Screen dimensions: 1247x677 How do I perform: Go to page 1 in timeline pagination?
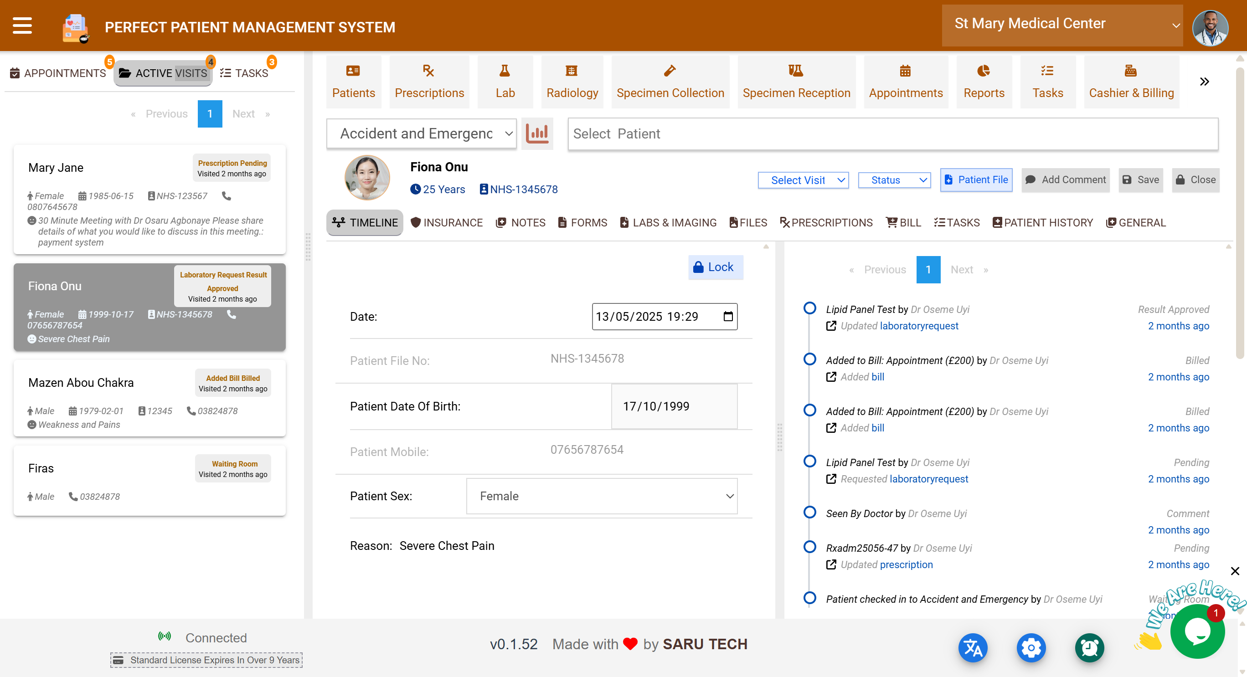click(928, 270)
